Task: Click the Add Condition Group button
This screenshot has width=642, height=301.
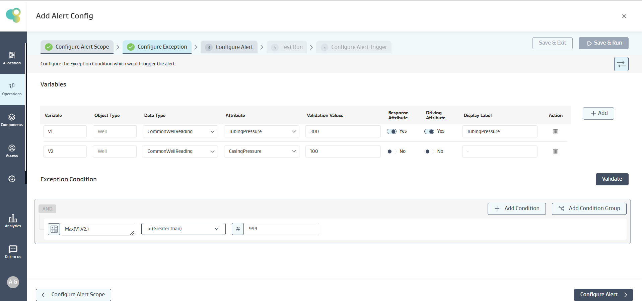Action: [x=589, y=208]
